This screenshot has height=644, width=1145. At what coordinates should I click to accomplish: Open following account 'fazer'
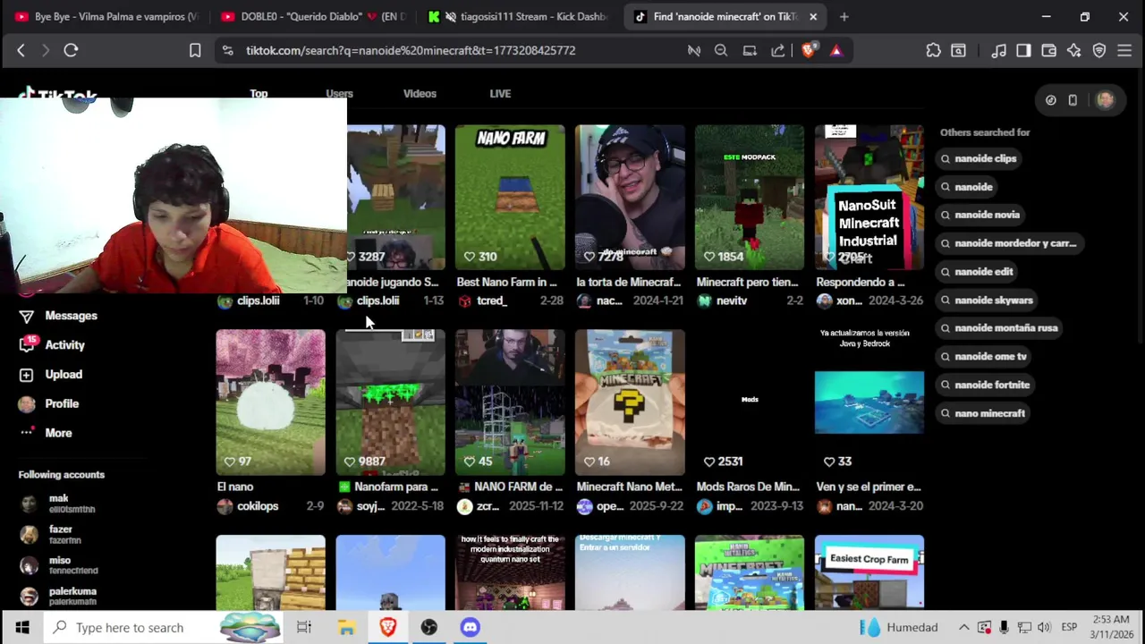61,534
